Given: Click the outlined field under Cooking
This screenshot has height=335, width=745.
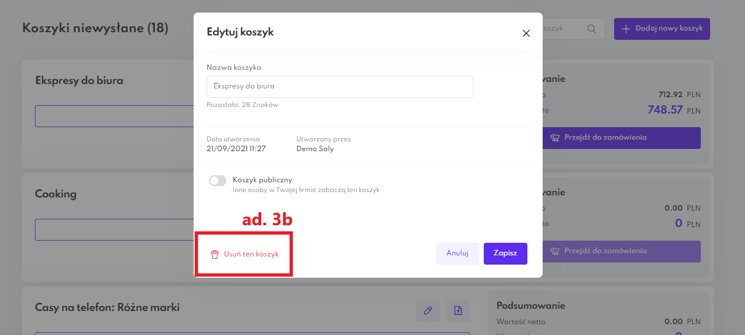Looking at the screenshot, I should [x=115, y=230].
